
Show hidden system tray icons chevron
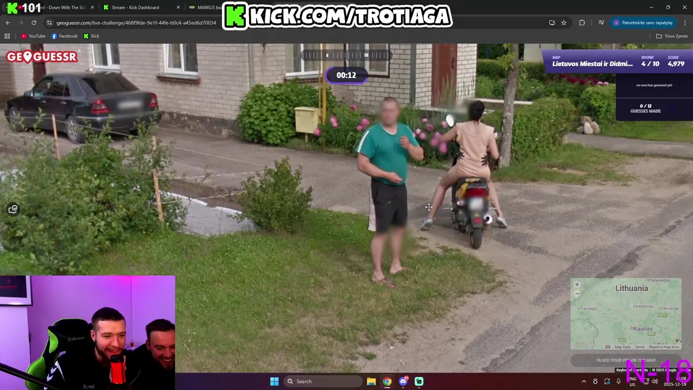[x=584, y=381]
